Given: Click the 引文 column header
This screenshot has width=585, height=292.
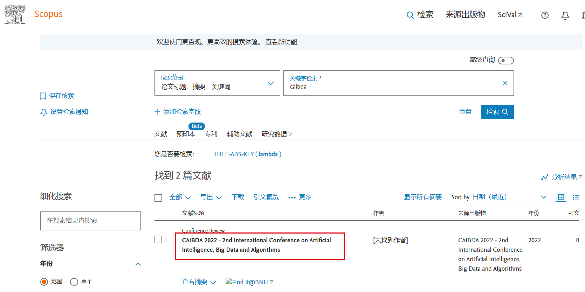Looking at the screenshot, I should click(574, 213).
